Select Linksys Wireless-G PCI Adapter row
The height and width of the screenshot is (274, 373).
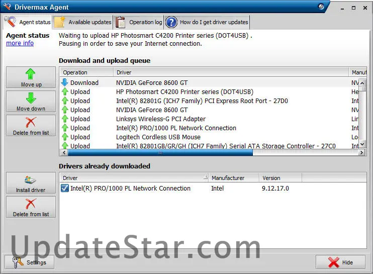tap(161, 119)
